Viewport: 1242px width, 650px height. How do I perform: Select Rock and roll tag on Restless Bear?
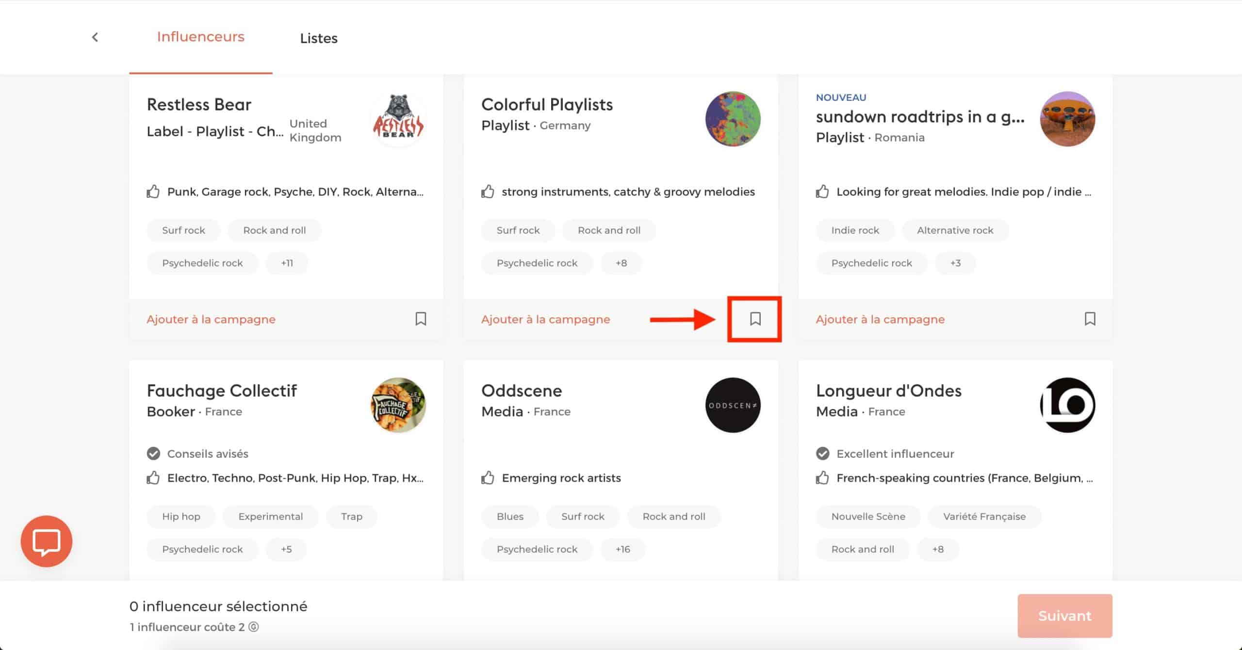(x=275, y=230)
